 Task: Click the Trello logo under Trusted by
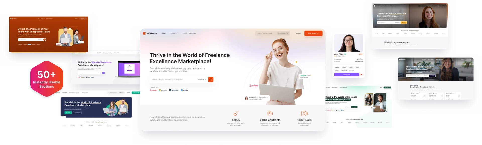click(x=184, y=90)
